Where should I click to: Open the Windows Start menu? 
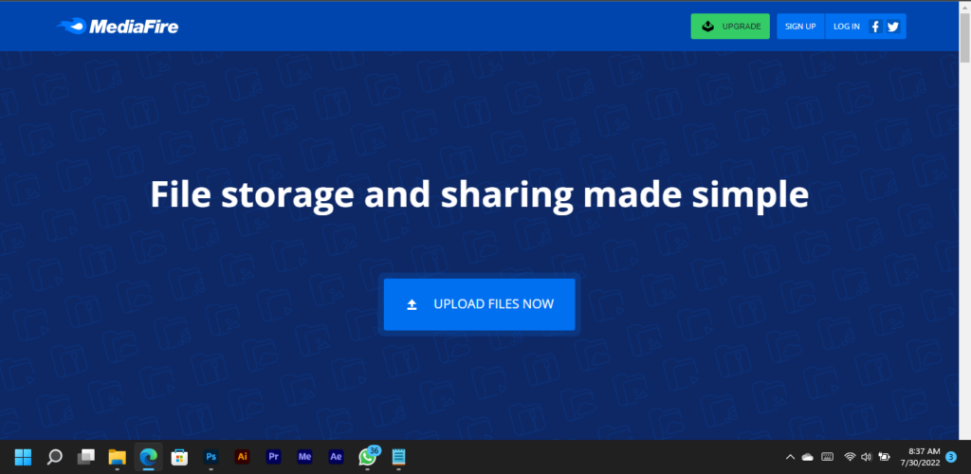[23, 457]
